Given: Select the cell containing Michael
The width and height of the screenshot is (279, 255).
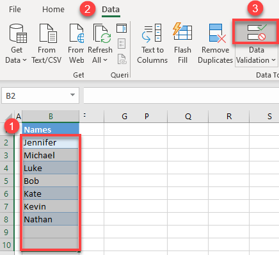Looking at the screenshot, I should [51, 155].
